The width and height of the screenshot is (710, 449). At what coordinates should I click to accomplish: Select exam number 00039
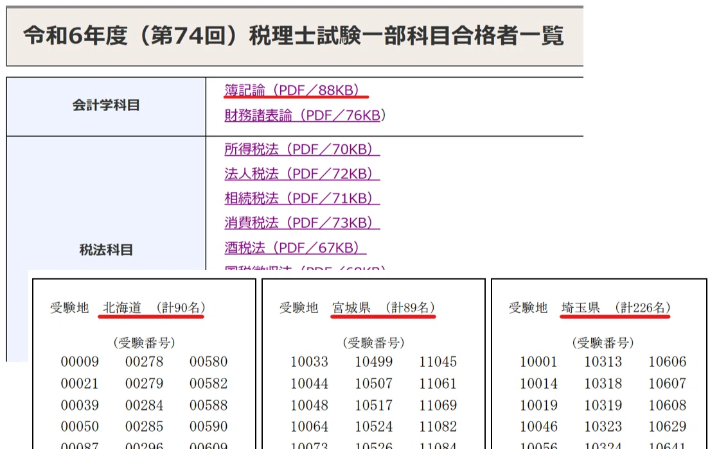click(80, 405)
